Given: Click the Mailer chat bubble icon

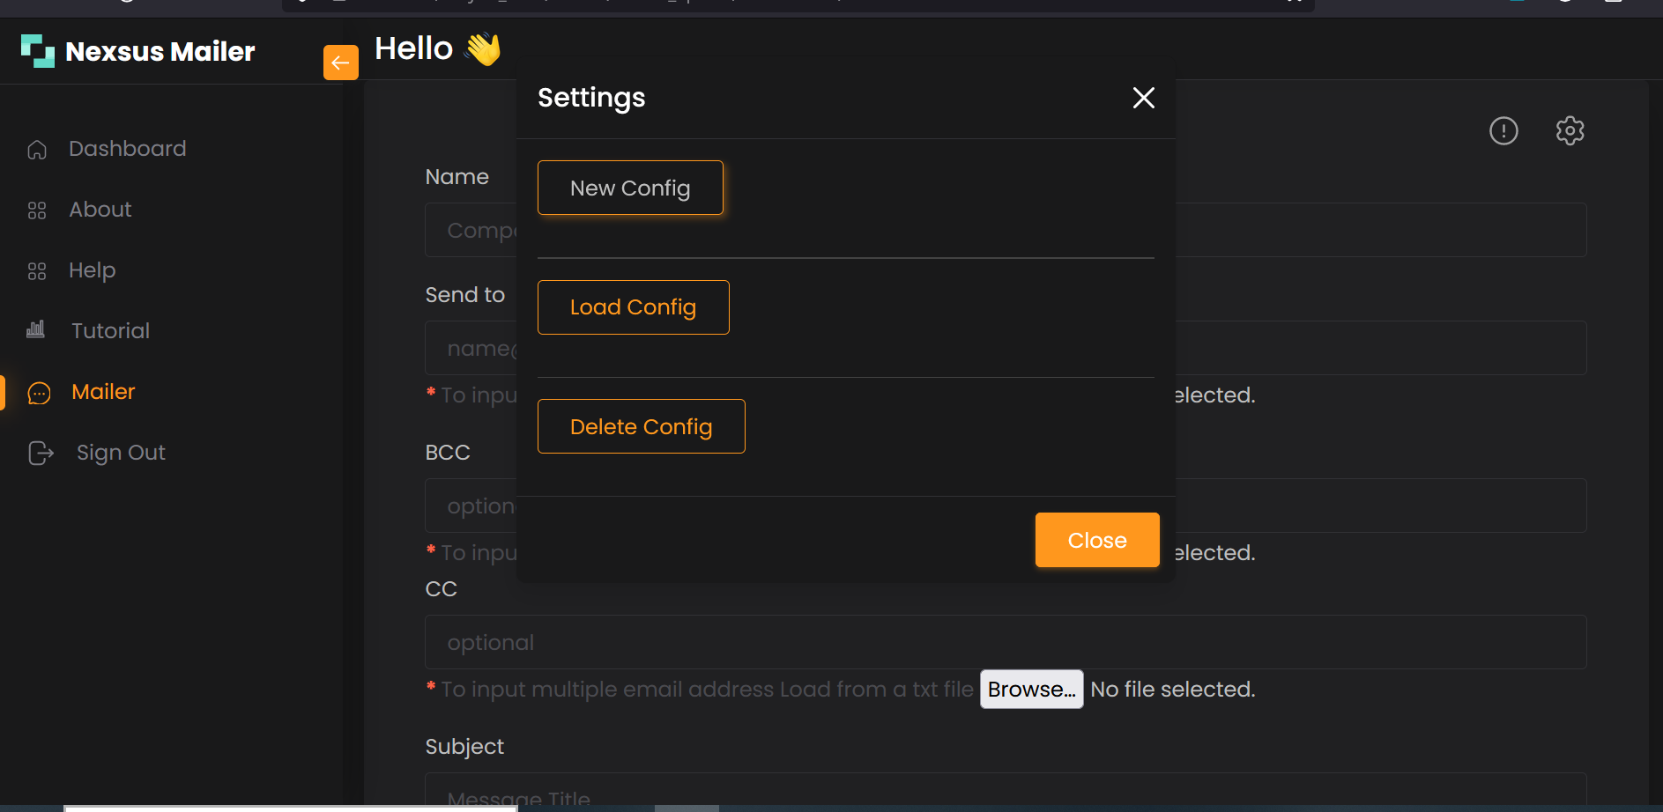Looking at the screenshot, I should 39,393.
